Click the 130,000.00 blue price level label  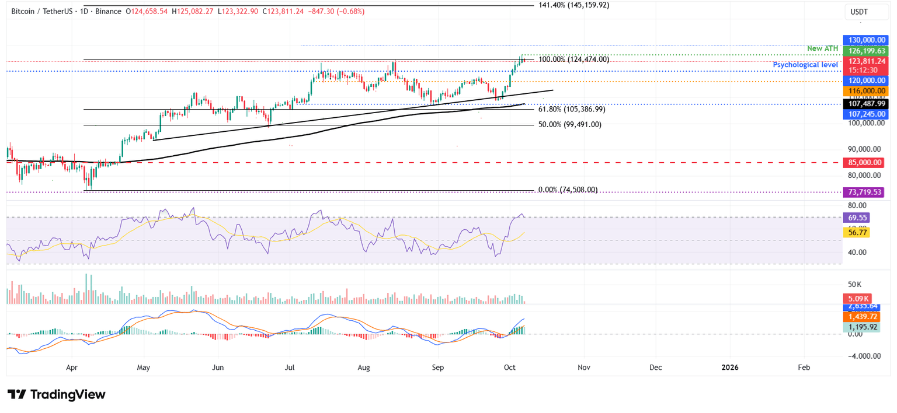[x=865, y=40]
